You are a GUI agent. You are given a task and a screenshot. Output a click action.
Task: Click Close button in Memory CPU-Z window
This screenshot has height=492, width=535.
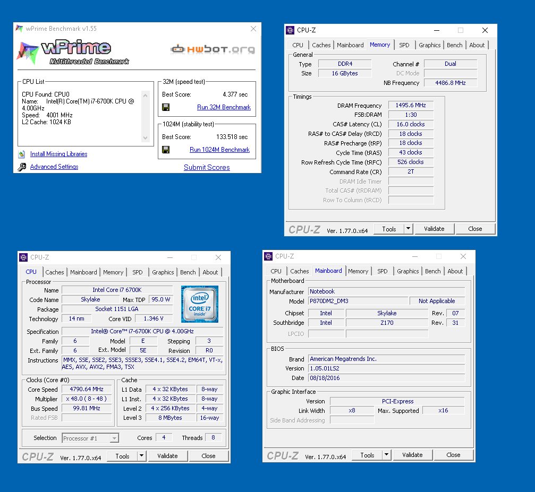[475, 229]
